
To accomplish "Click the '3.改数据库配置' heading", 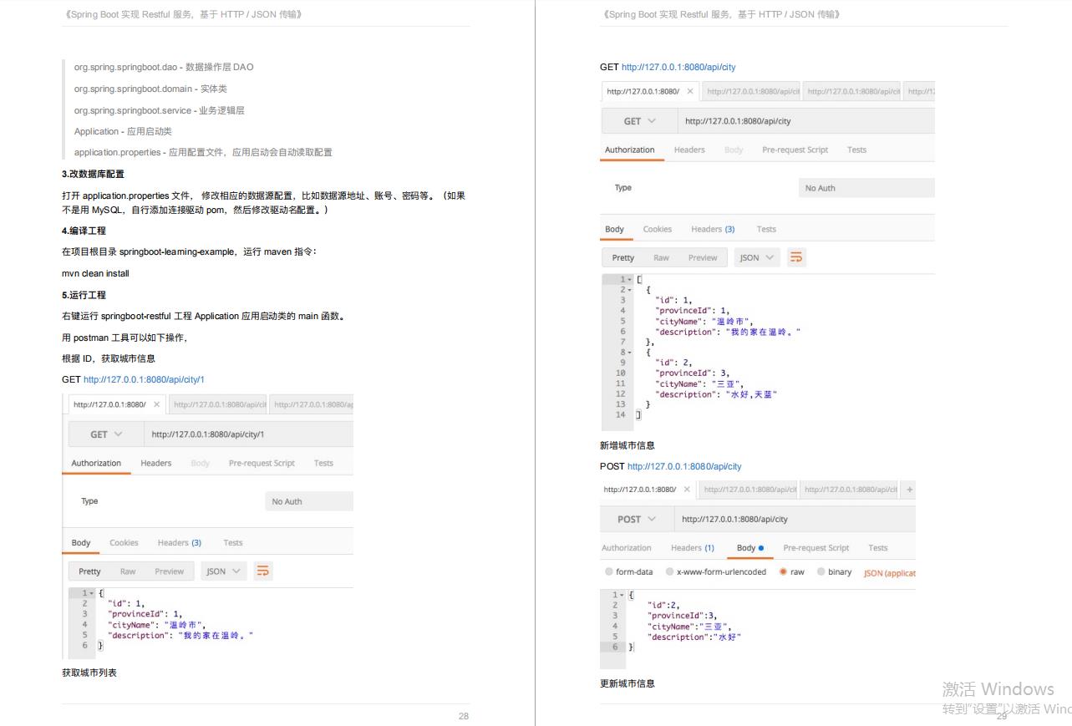I will pyautogui.click(x=93, y=174).
